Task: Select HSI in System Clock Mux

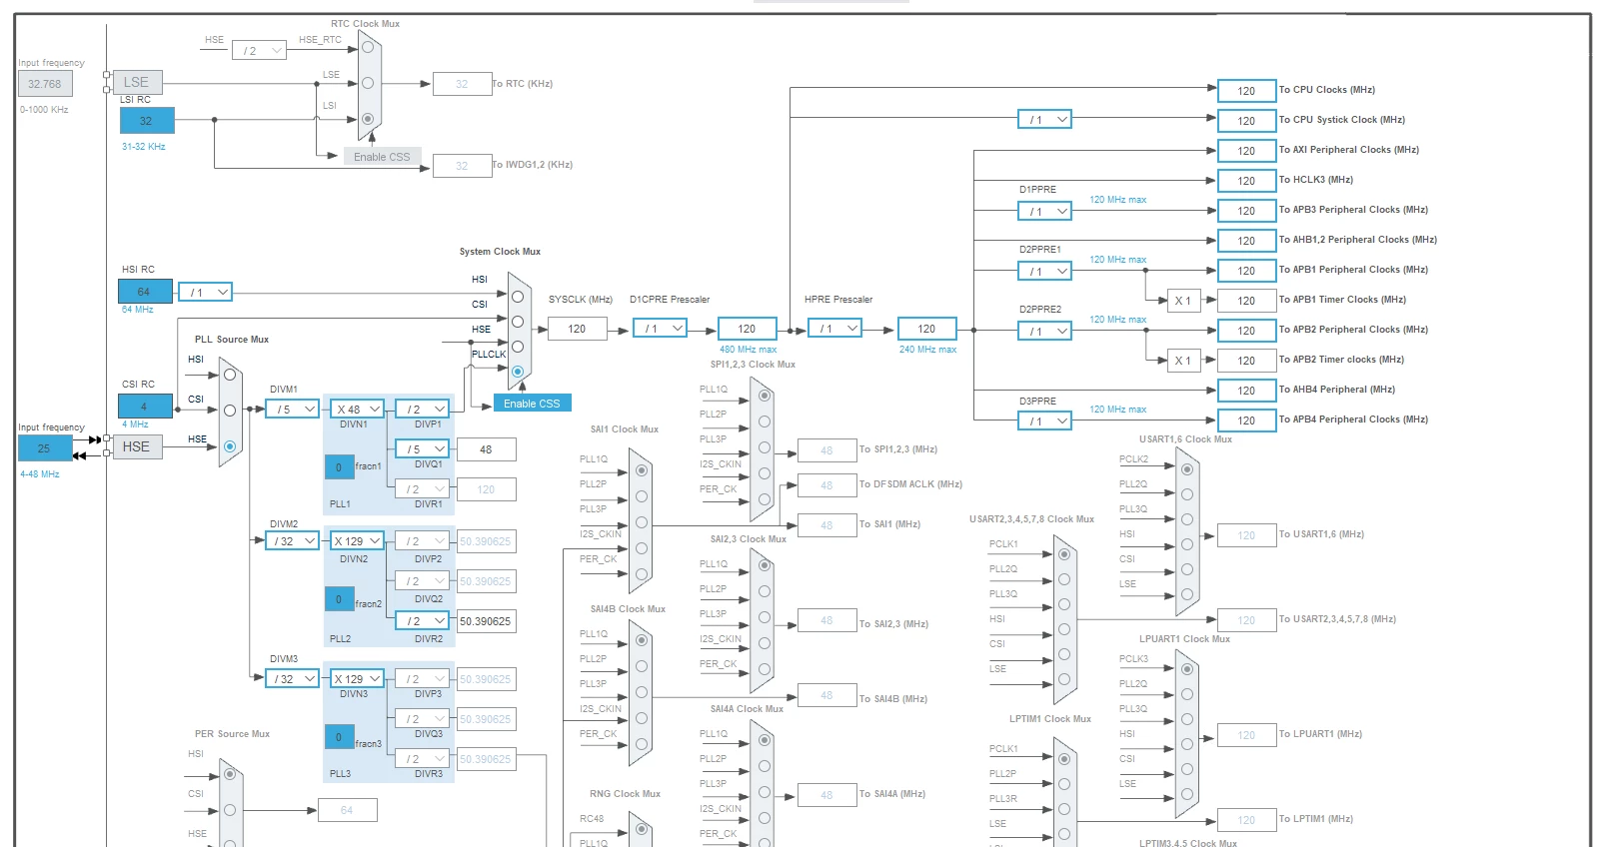Action: [518, 297]
